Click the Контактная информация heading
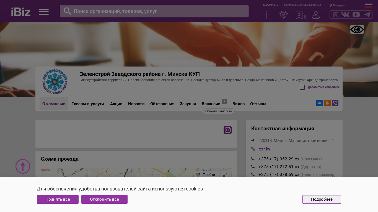The image size is (378, 212). coord(283,129)
